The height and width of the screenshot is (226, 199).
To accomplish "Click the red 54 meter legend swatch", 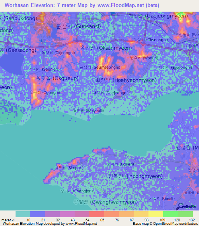I will coord(97,214).
